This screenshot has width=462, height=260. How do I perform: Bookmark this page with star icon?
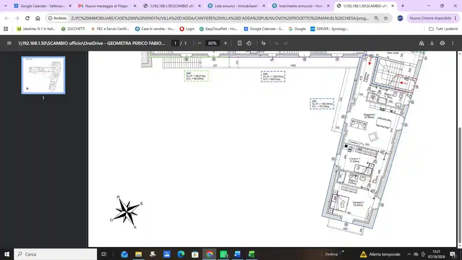pyautogui.click(x=386, y=18)
